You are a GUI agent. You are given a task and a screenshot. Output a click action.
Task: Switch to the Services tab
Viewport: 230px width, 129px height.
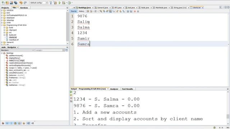point(24,8)
